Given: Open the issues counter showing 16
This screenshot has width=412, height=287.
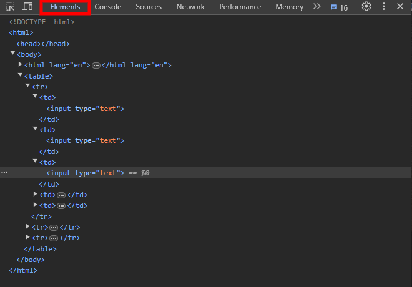Looking at the screenshot, I should pos(339,7).
